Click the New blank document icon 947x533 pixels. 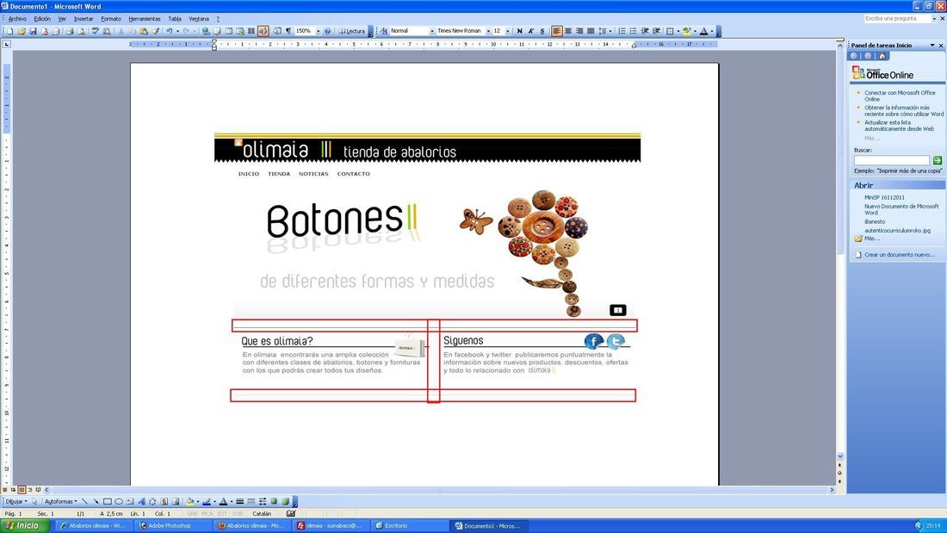pos(9,31)
